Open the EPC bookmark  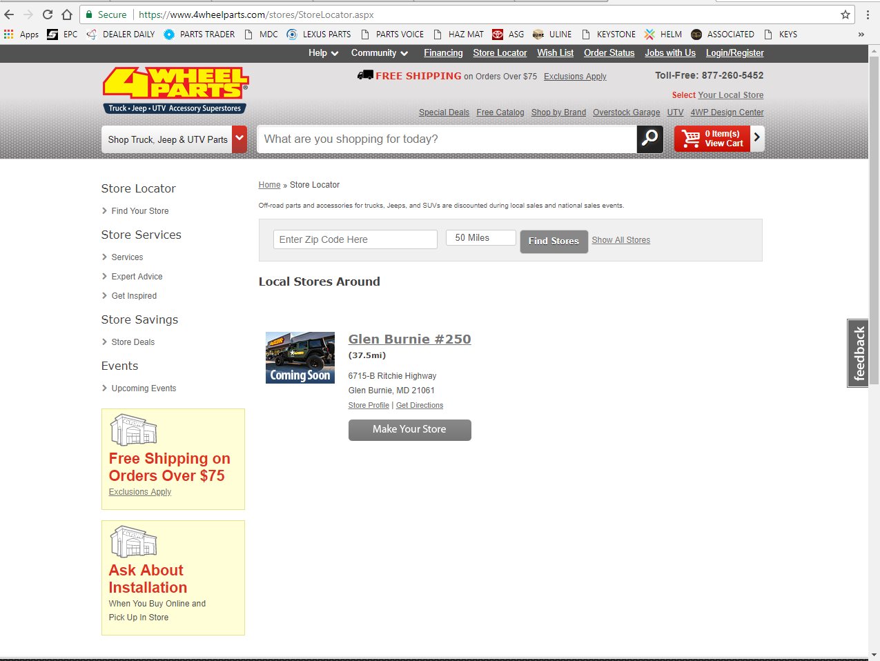point(62,34)
